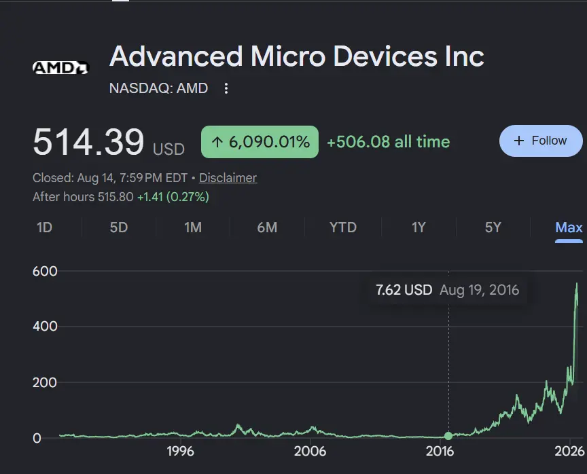Click the After hours 515.80 text
Screen dimensions: 587x474
83,197
